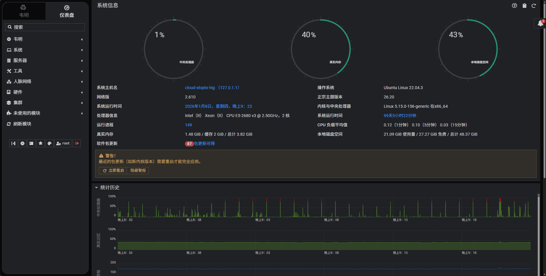Reload the dashboard with the refresh icon
Screen dimensions: 546x276
click(x=533, y=6)
